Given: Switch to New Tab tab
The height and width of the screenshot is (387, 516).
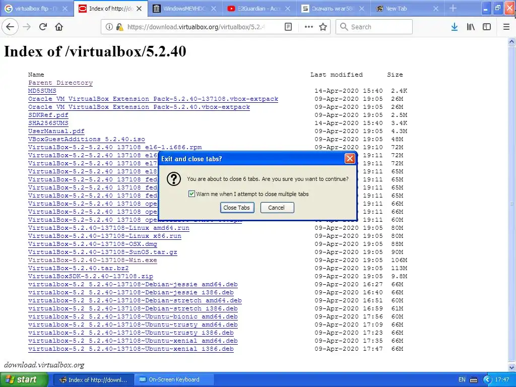Looking at the screenshot, I should pyautogui.click(x=408, y=9).
